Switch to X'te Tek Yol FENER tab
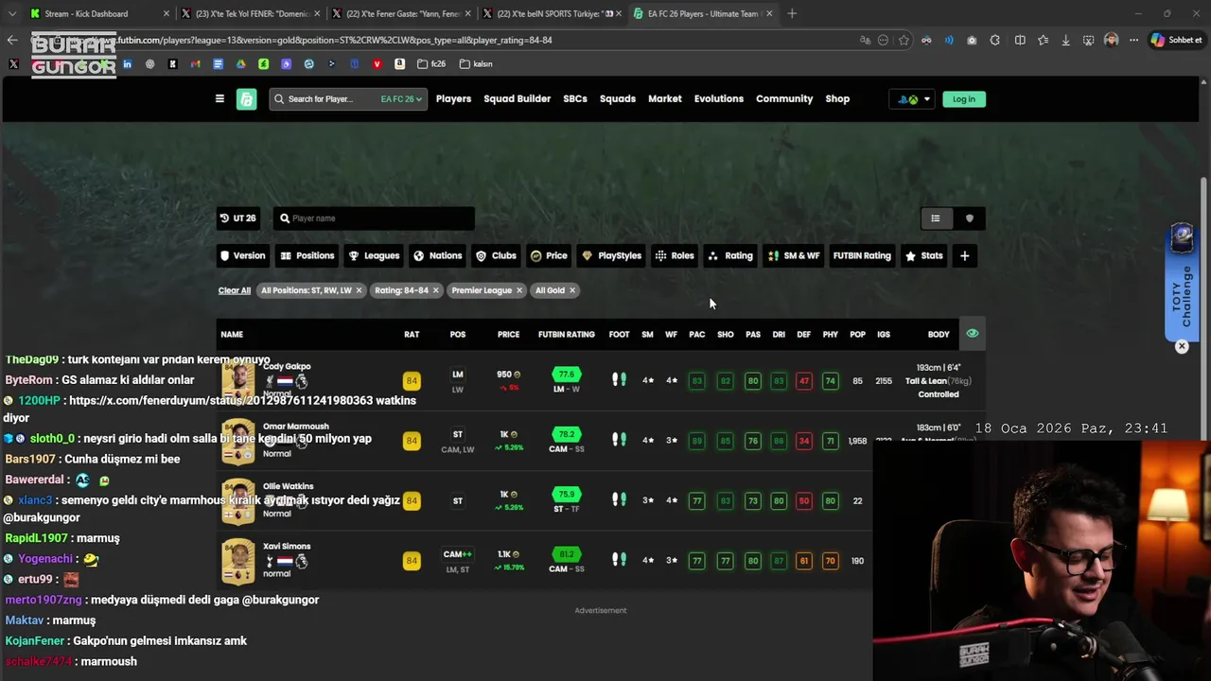1211x681 pixels. pyautogui.click(x=251, y=14)
